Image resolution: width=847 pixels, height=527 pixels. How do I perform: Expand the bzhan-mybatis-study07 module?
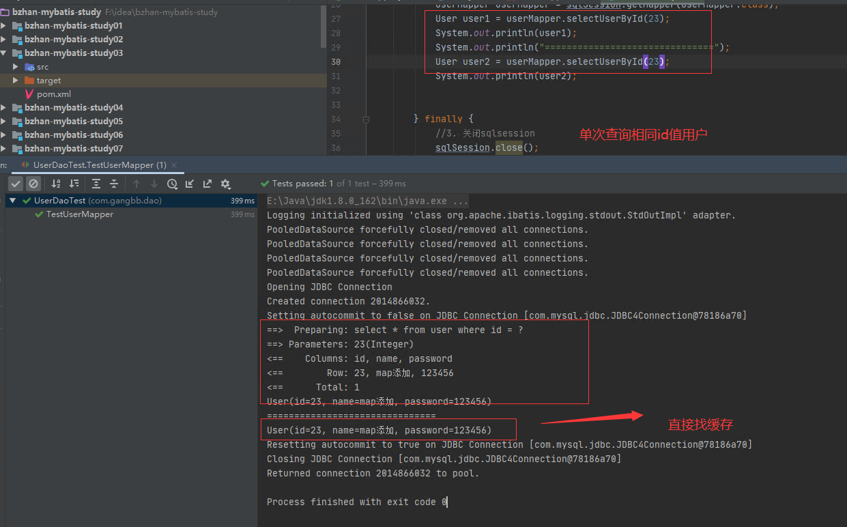tap(4, 149)
